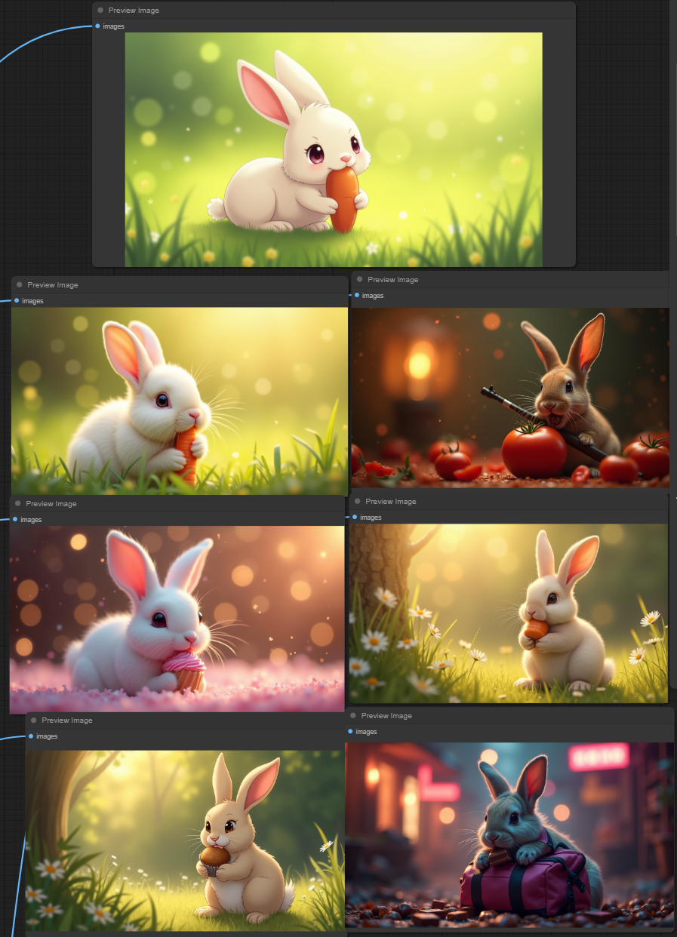Open the brown rabbit with tomatoes image
This screenshot has width=677, height=937.
click(510, 397)
